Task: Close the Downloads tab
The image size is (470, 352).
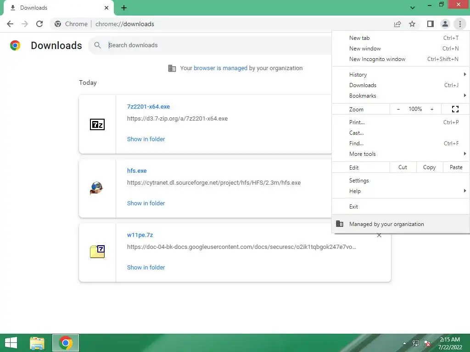Action: point(106,8)
